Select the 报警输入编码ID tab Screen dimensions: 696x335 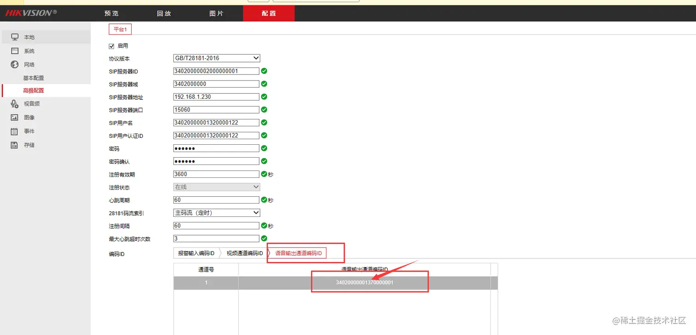pyautogui.click(x=196, y=253)
